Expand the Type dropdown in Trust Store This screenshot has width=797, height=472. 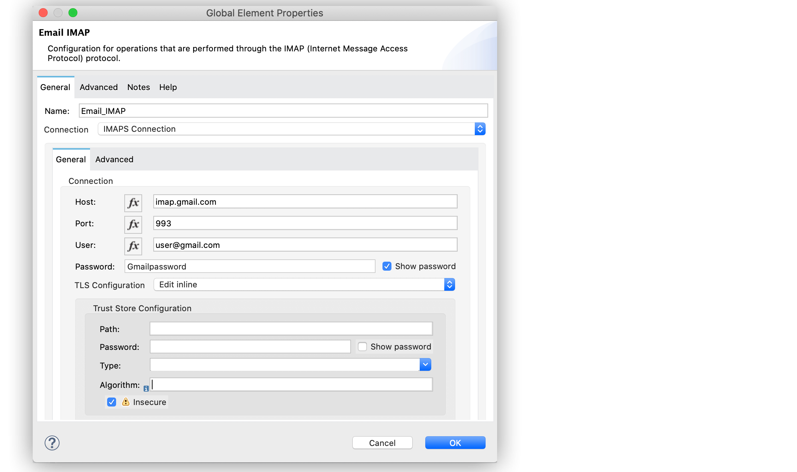click(x=426, y=365)
